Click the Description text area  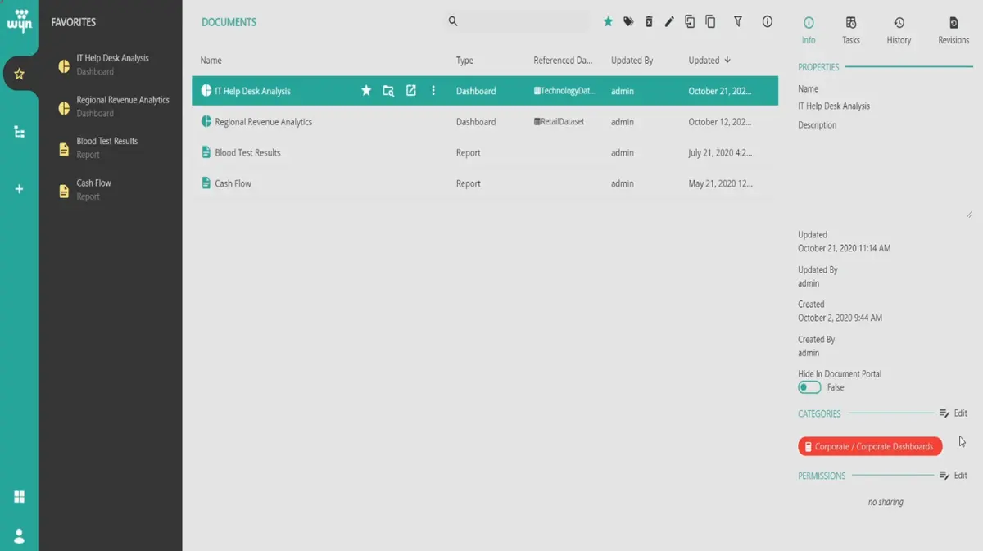tap(885, 175)
